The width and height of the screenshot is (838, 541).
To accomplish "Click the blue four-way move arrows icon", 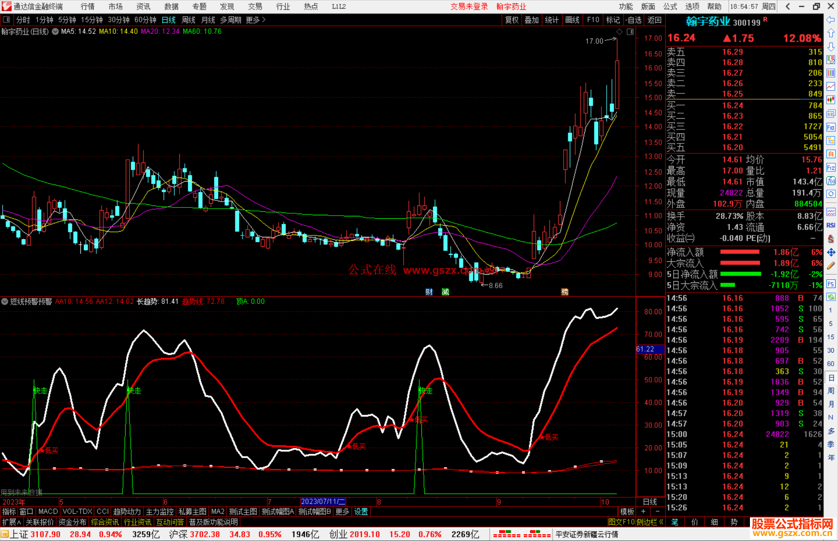I will [831, 252].
